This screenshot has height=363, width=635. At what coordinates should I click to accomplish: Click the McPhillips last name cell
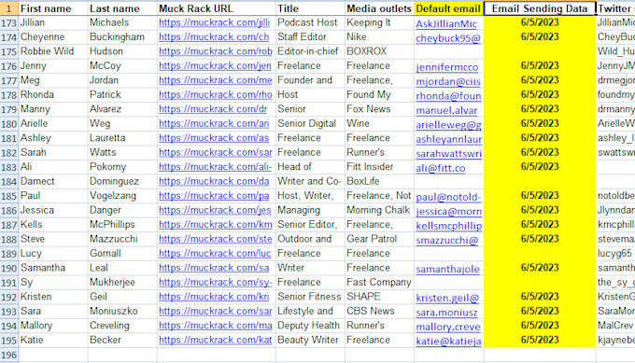(122, 225)
